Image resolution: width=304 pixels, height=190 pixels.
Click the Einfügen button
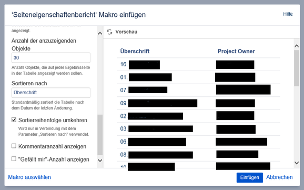pos(249,177)
